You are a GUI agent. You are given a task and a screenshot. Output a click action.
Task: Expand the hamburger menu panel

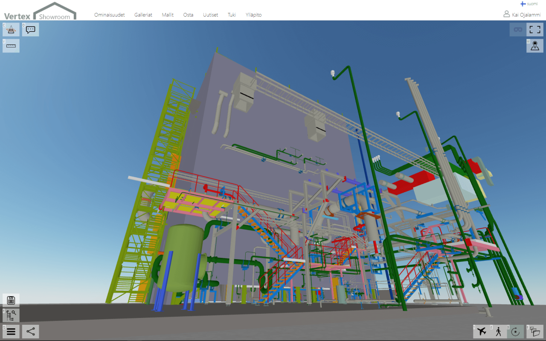[x=11, y=331]
